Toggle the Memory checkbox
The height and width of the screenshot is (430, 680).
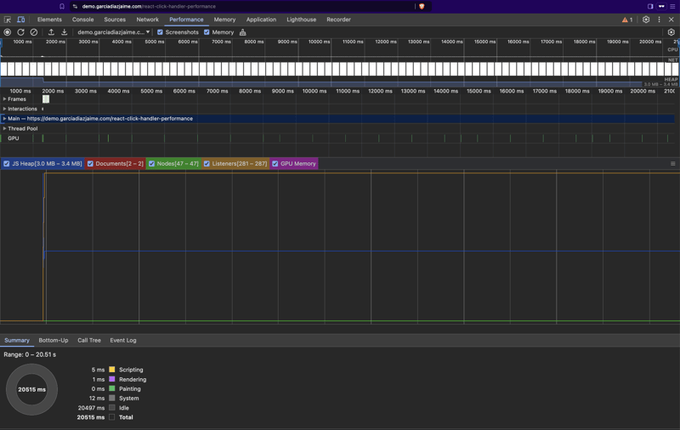coord(207,32)
